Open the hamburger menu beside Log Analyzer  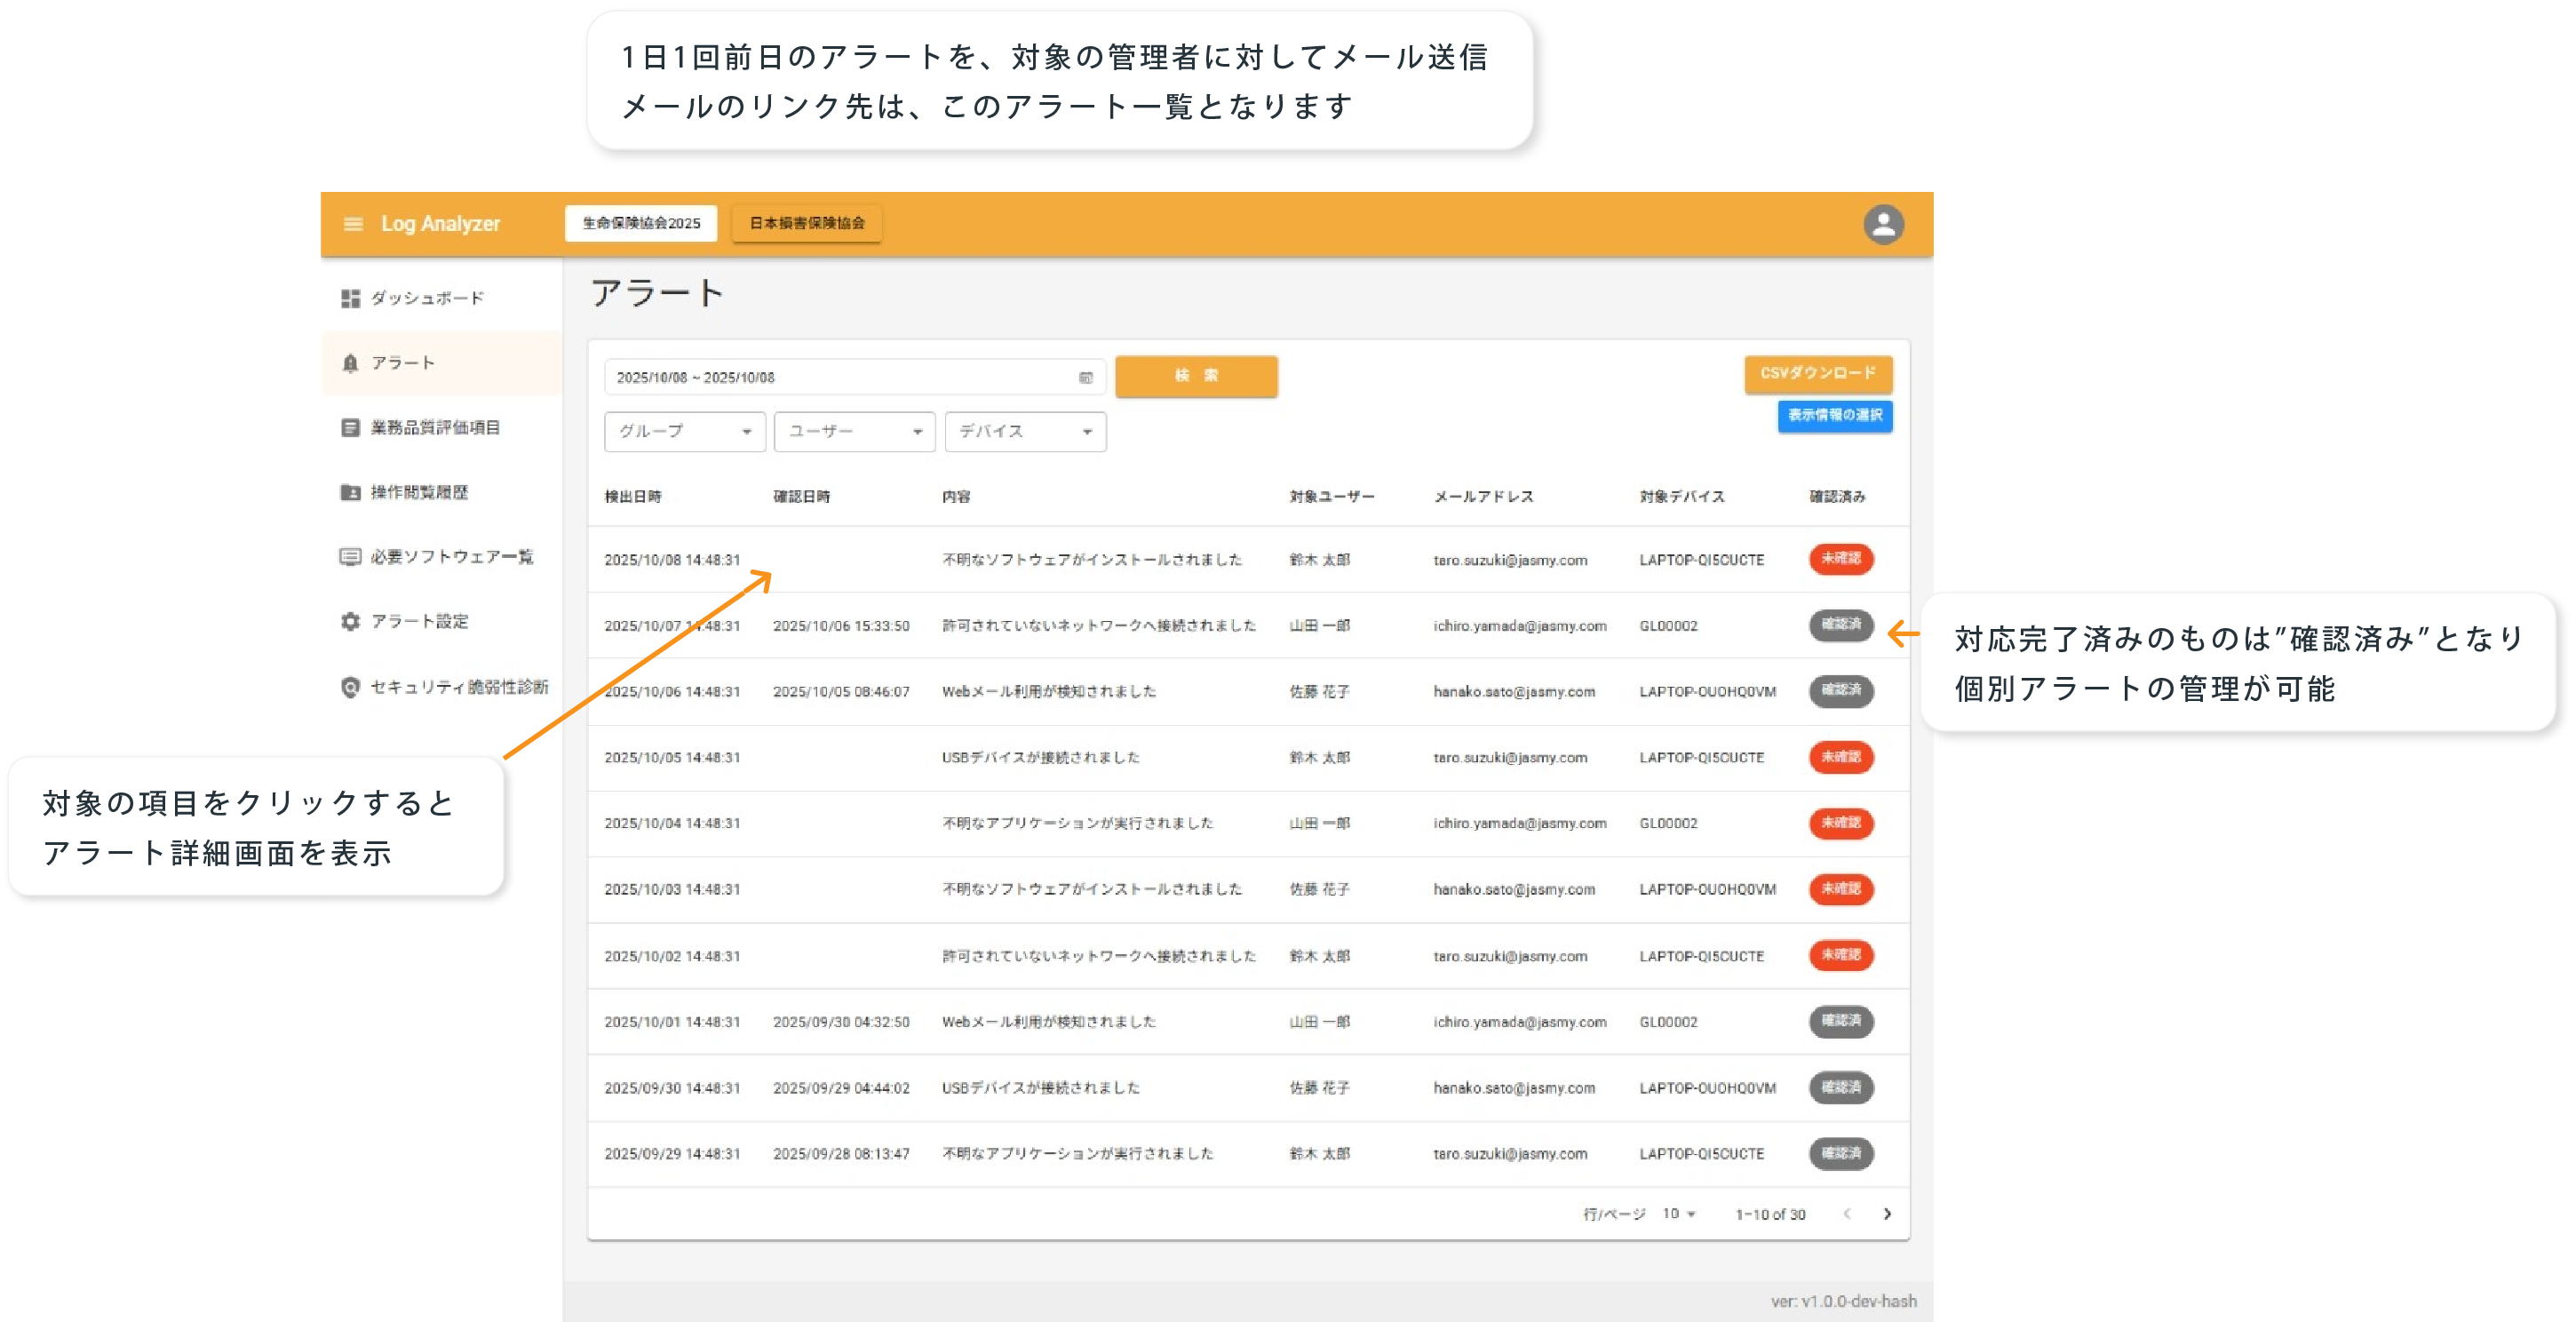(353, 224)
